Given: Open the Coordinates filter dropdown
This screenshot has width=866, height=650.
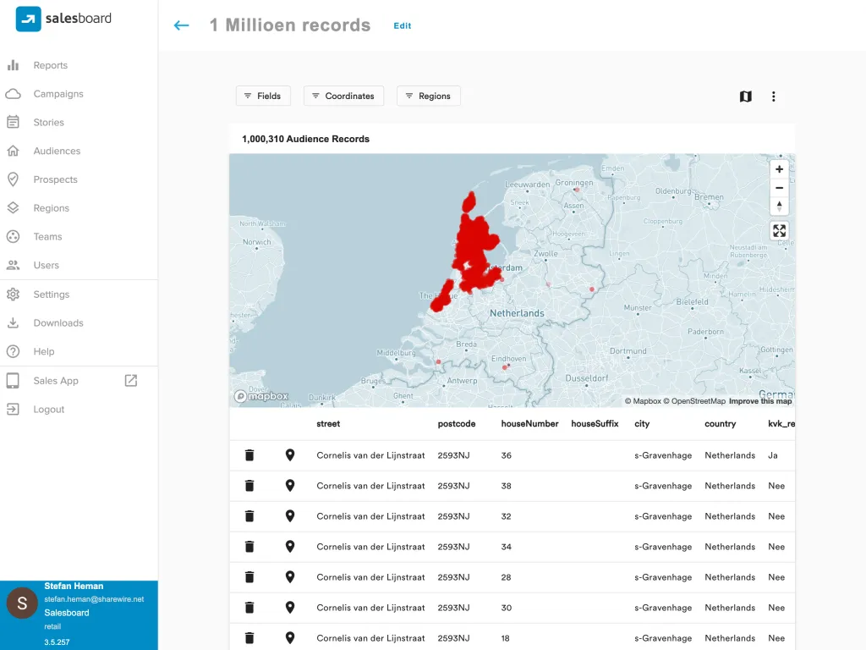Looking at the screenshot, I should click(x=343, y=96).
